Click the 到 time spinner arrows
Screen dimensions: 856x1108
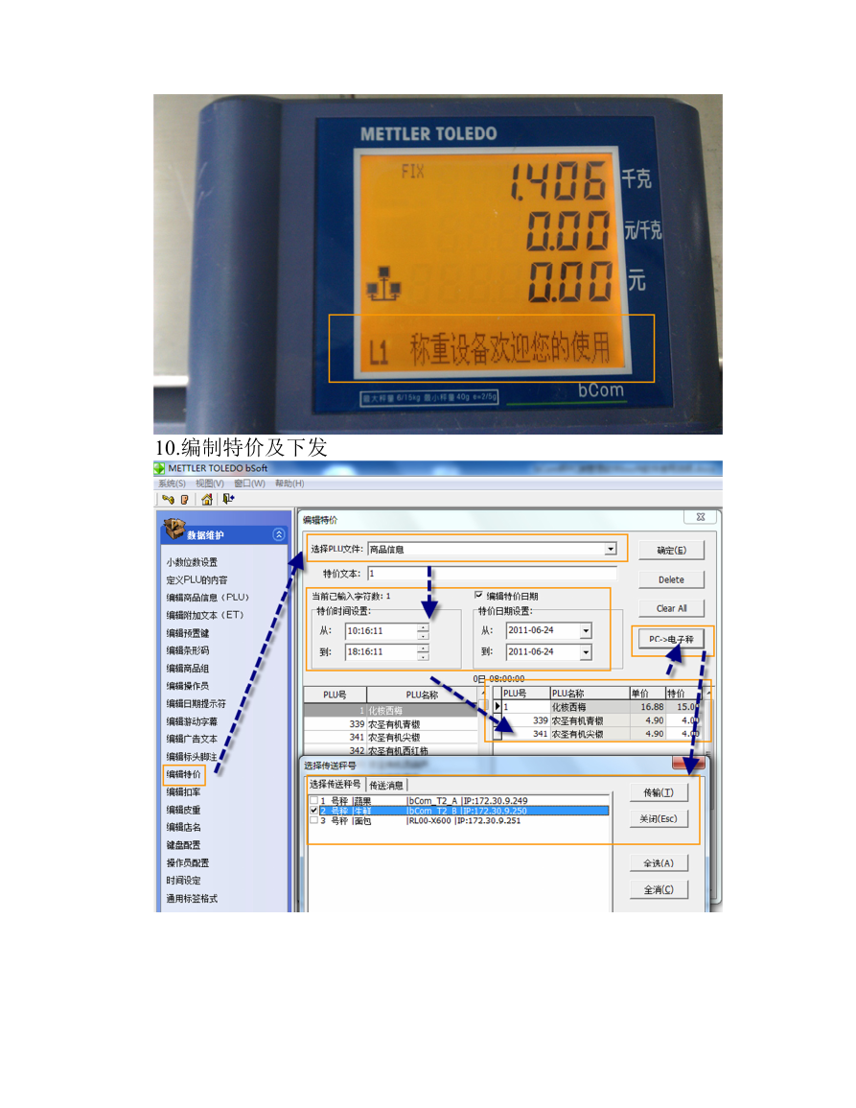point(423,652)
